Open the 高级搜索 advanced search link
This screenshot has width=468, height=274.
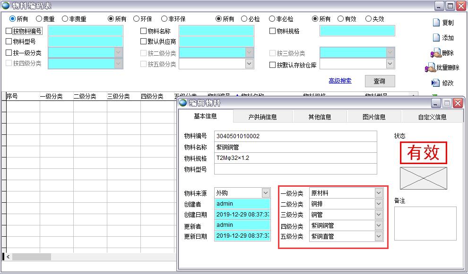pos(340,81)
